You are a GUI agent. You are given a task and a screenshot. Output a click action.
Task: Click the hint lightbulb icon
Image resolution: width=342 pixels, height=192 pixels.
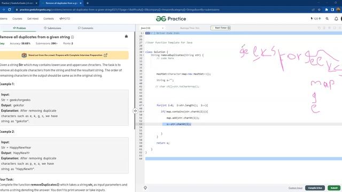[145, 188]
